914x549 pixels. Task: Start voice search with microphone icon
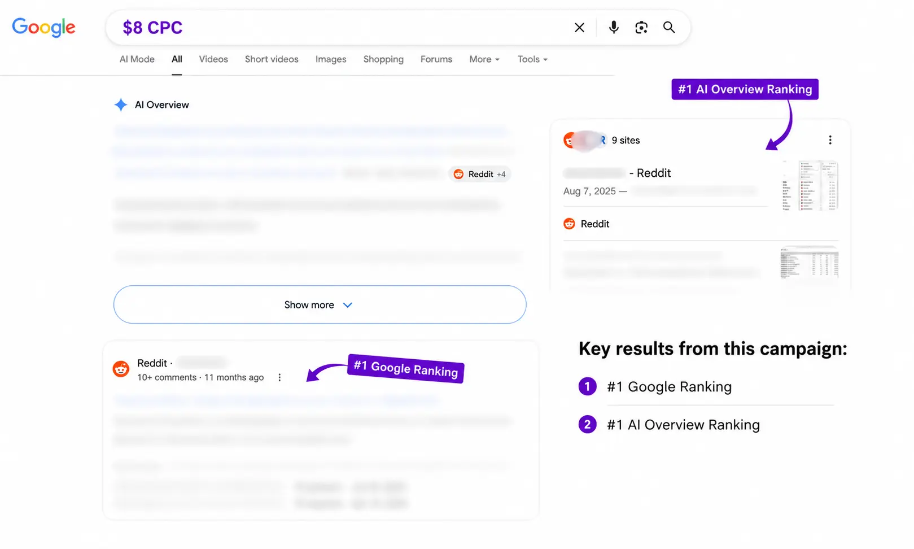tap(614, 27)
